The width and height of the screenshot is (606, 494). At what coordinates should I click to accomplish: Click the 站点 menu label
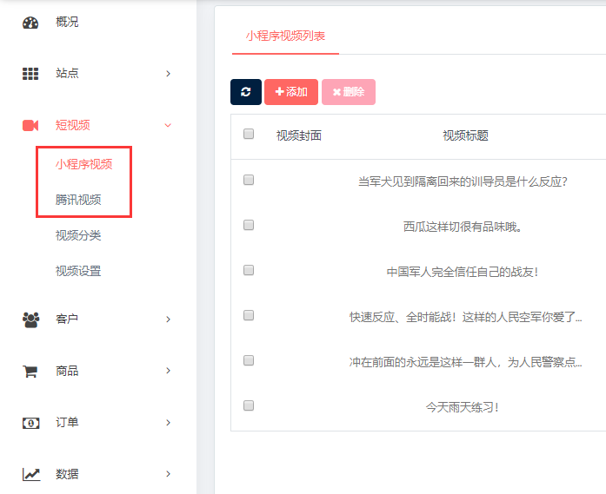[67, 73]
